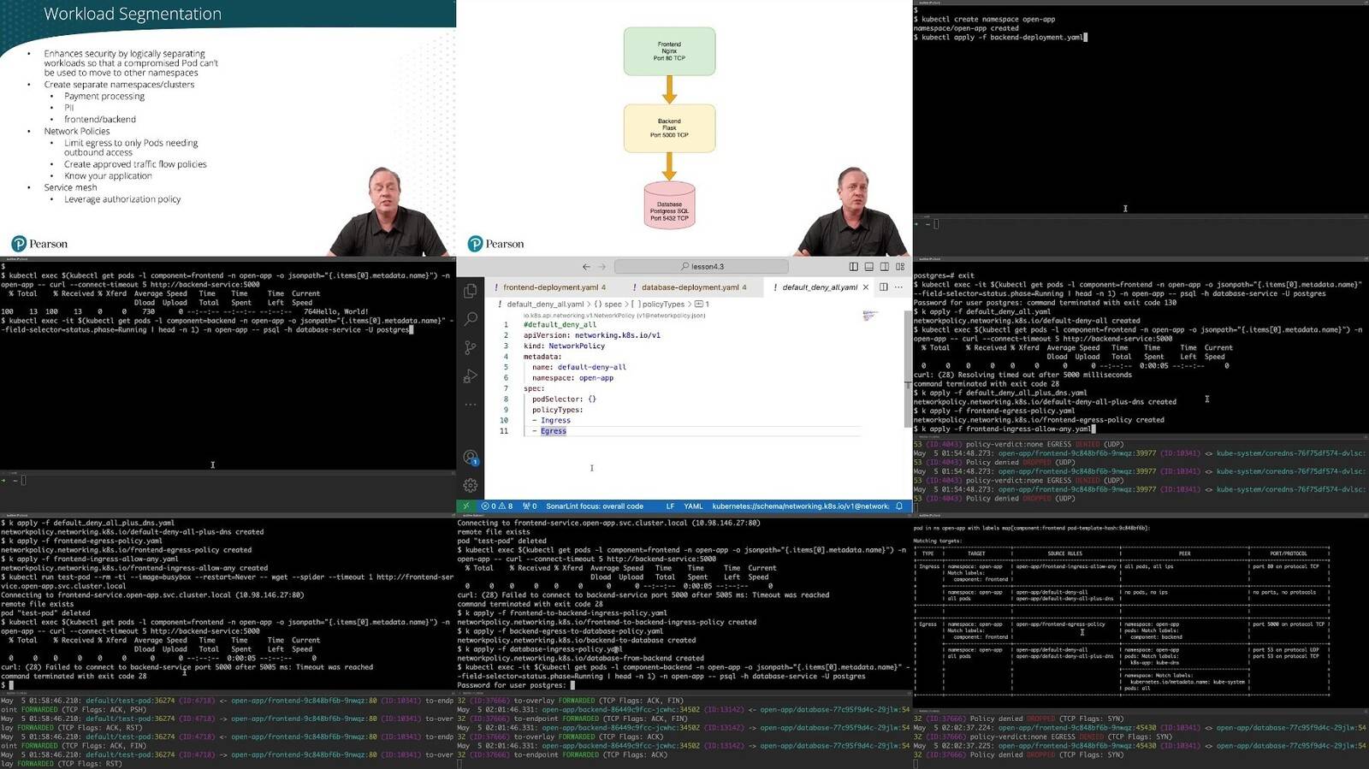The width and height of the screenshot is (1369, 769).
Task: Open the Source Control view
Action: tap(471, 348)
